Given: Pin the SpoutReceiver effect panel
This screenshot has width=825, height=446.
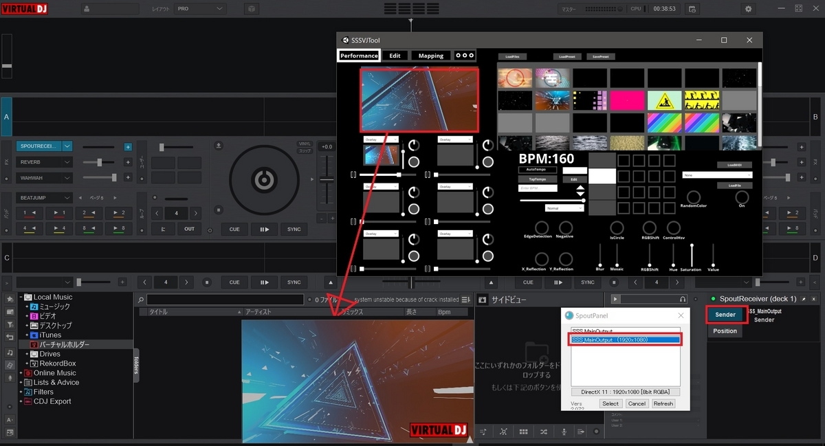Looking at the screenshot, I should point(804,299).
